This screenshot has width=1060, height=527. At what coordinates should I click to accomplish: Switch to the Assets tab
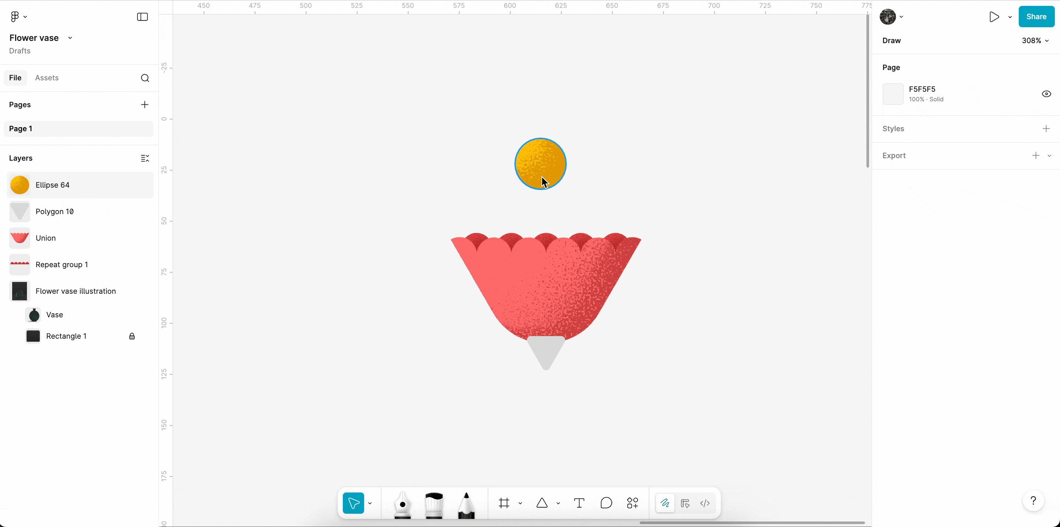47,78
